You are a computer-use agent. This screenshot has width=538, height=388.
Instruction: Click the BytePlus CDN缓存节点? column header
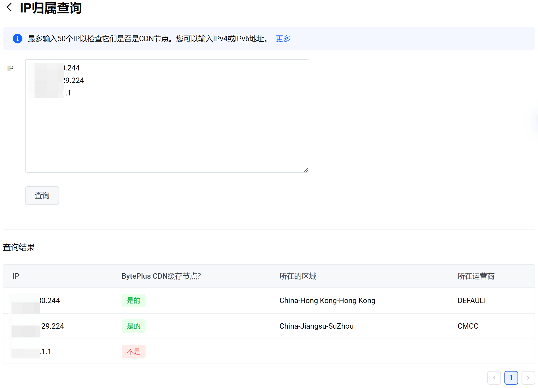(x=161, y=276)
